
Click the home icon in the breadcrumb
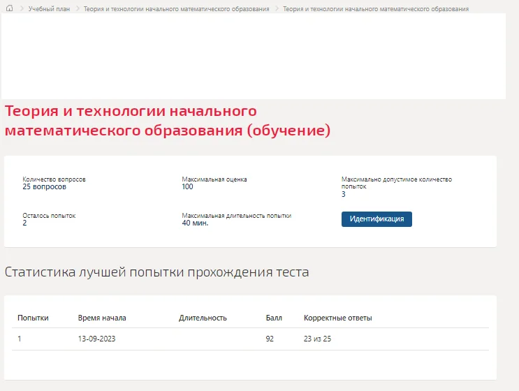pos(10,8)
